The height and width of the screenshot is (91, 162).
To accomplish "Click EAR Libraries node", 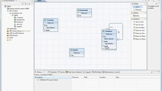I will (14, 35).
